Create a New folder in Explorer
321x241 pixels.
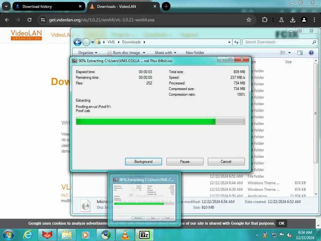[x=195, y=53]
